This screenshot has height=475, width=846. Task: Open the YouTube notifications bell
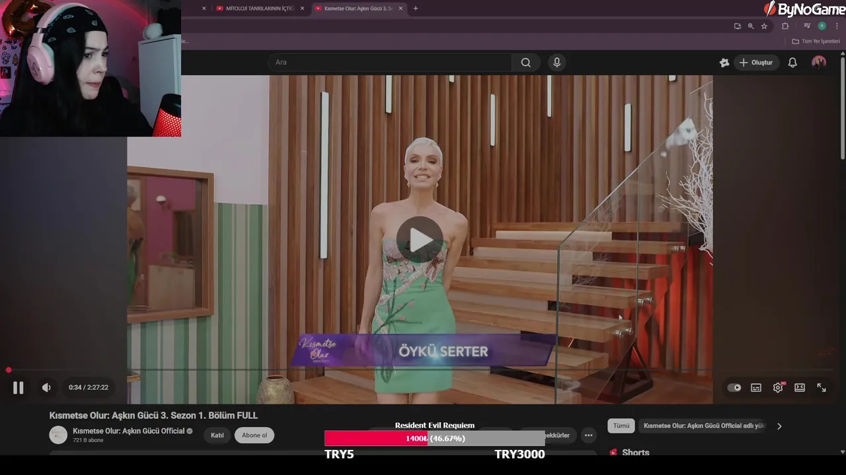tap(792, 63)
